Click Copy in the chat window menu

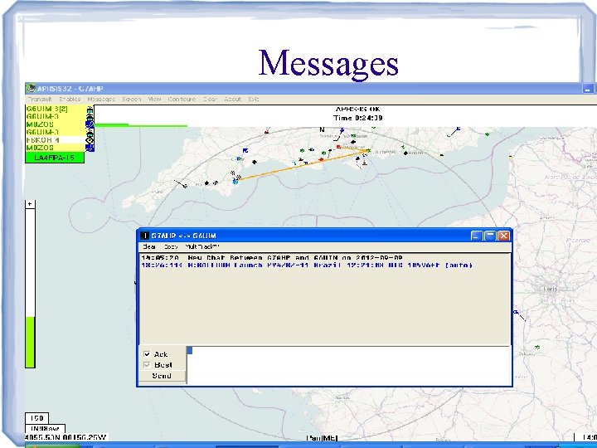coord(171,247)
